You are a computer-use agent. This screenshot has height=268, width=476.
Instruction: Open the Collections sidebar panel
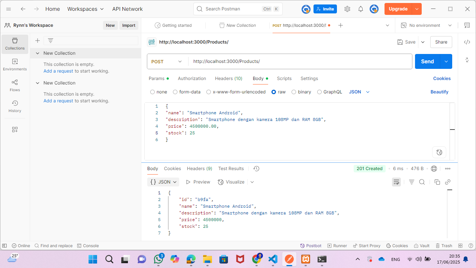15,44
